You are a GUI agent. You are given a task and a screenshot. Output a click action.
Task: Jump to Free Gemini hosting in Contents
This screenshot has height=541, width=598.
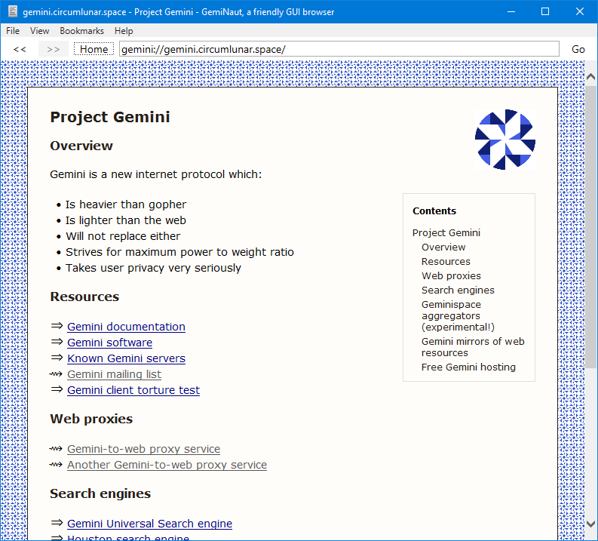(x=468, y=367)
